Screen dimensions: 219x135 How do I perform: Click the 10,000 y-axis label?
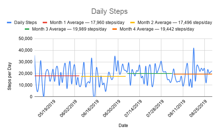(x=26, y=85)
